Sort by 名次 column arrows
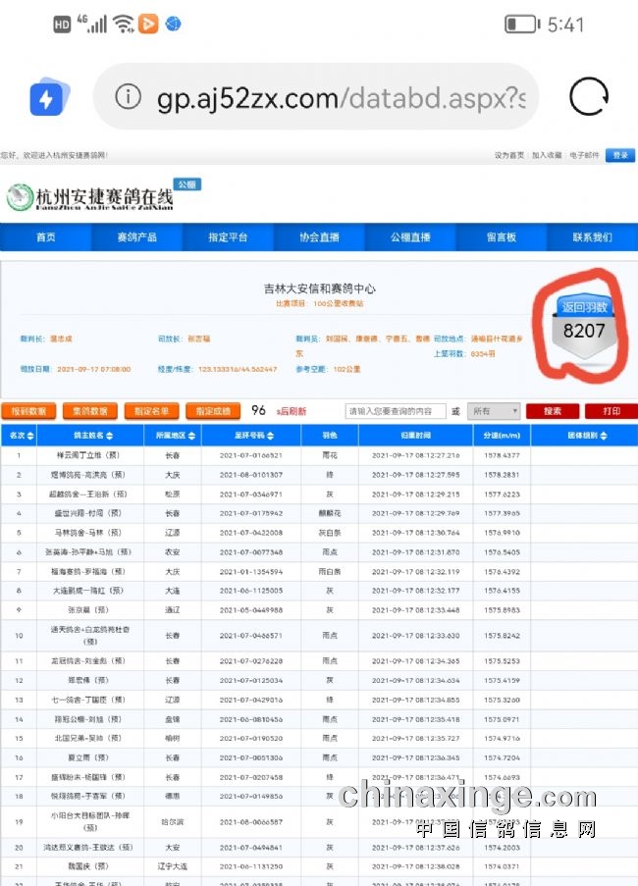Viewport: 638px width, 886px height. point(30,435)
